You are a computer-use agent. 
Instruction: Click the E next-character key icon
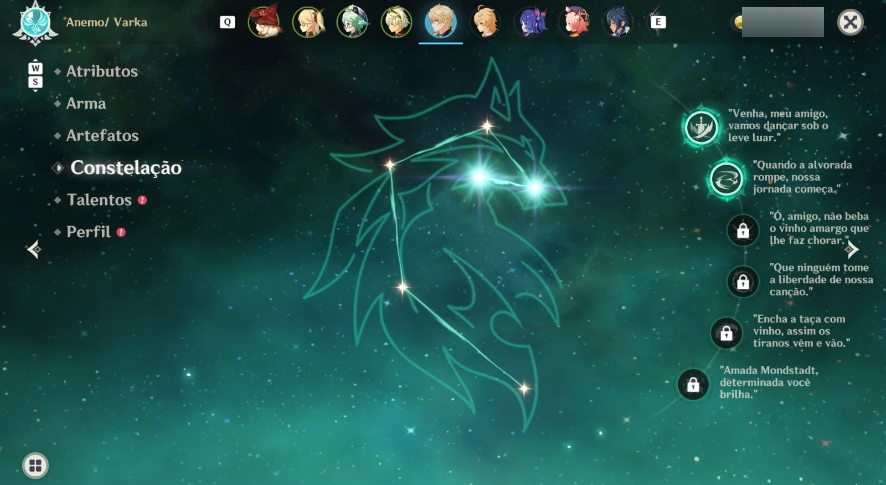click(x=658, y=22)
